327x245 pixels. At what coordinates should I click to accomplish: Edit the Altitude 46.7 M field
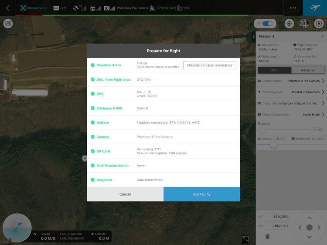[280, 139]
